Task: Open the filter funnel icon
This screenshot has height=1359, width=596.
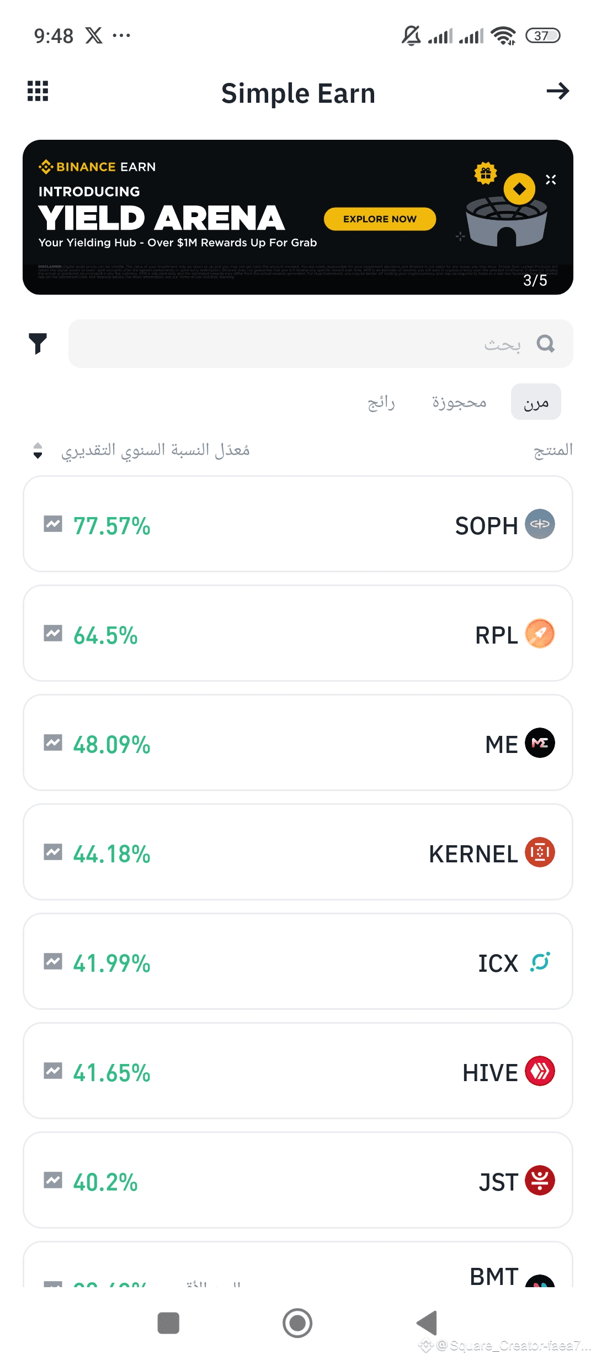Action: click(38, 344)
